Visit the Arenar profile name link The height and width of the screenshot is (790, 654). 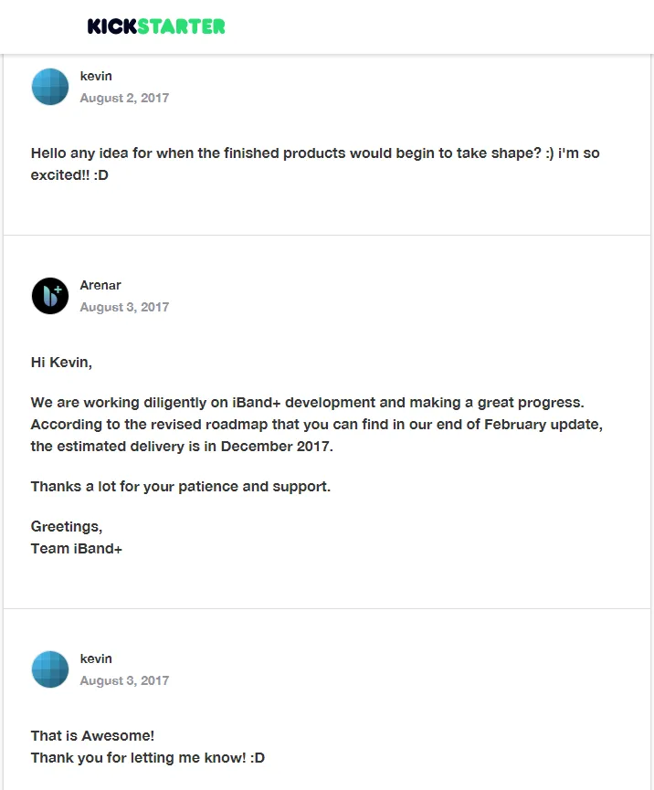(100, 285)
